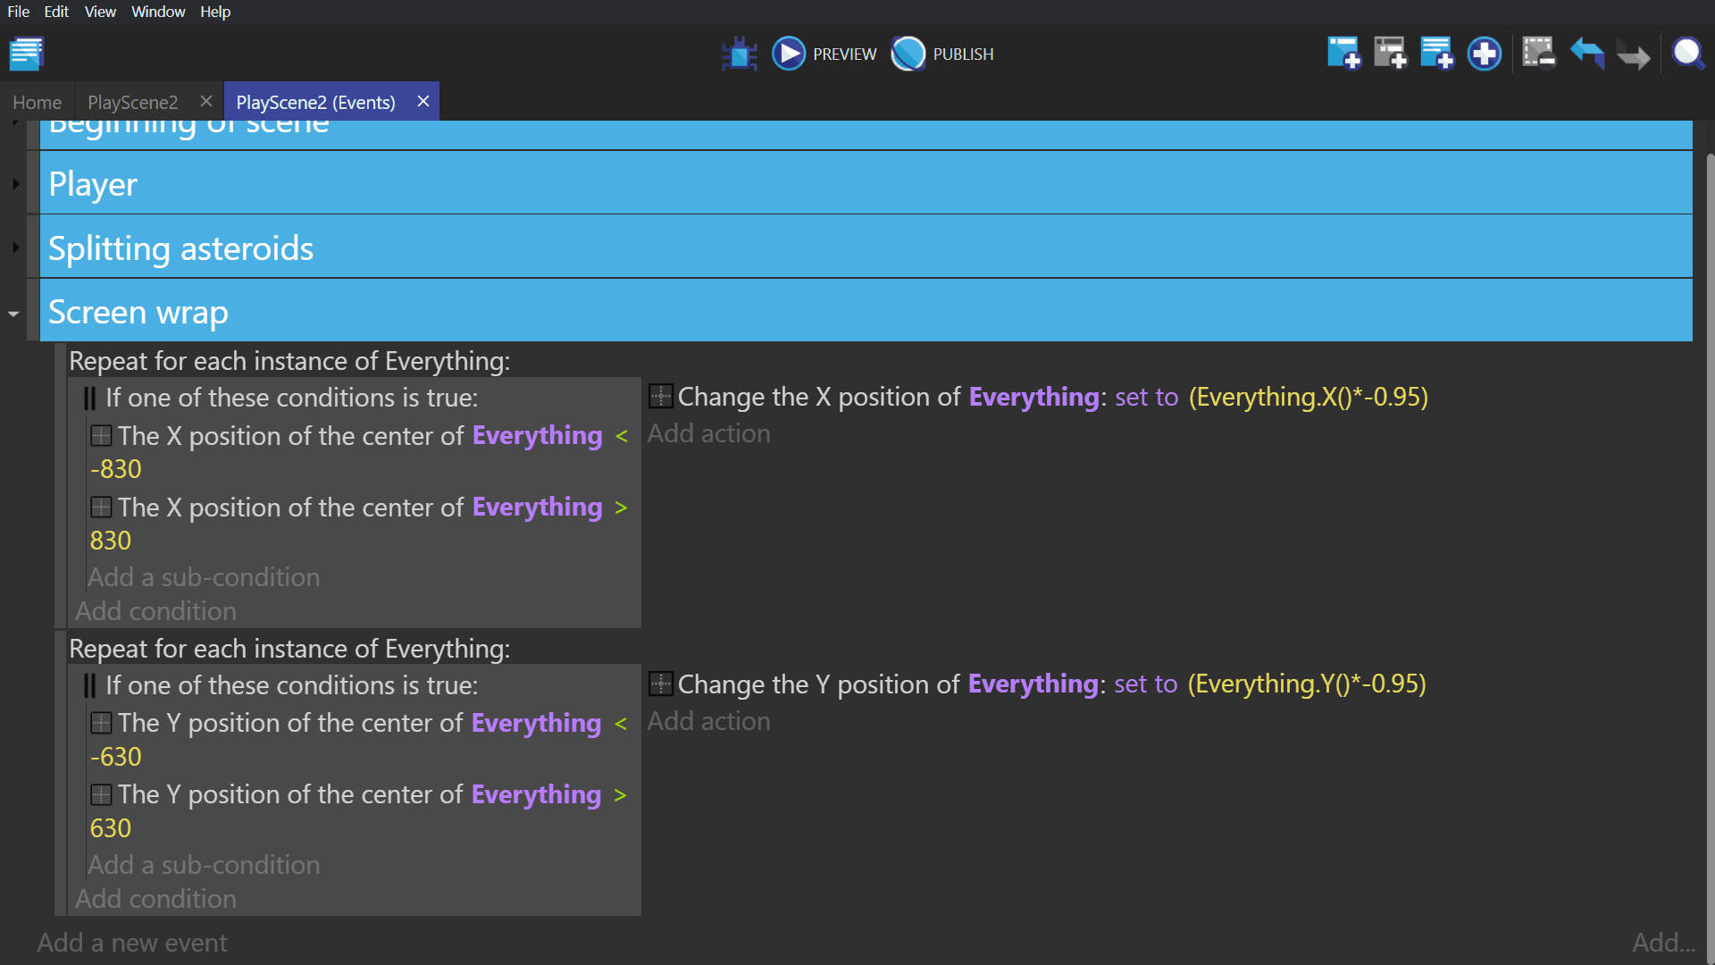The height and width of the screenshot is (965, 1715).
Task: Click the debug preview bug icon
Action: click(739, 54)
